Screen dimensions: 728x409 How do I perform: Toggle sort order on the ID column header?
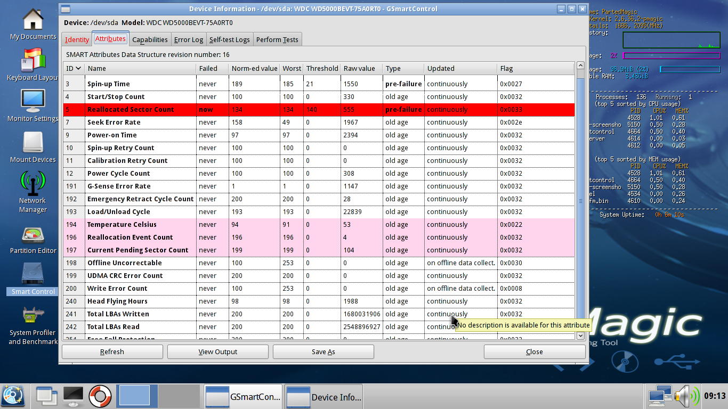pos(74,68)
